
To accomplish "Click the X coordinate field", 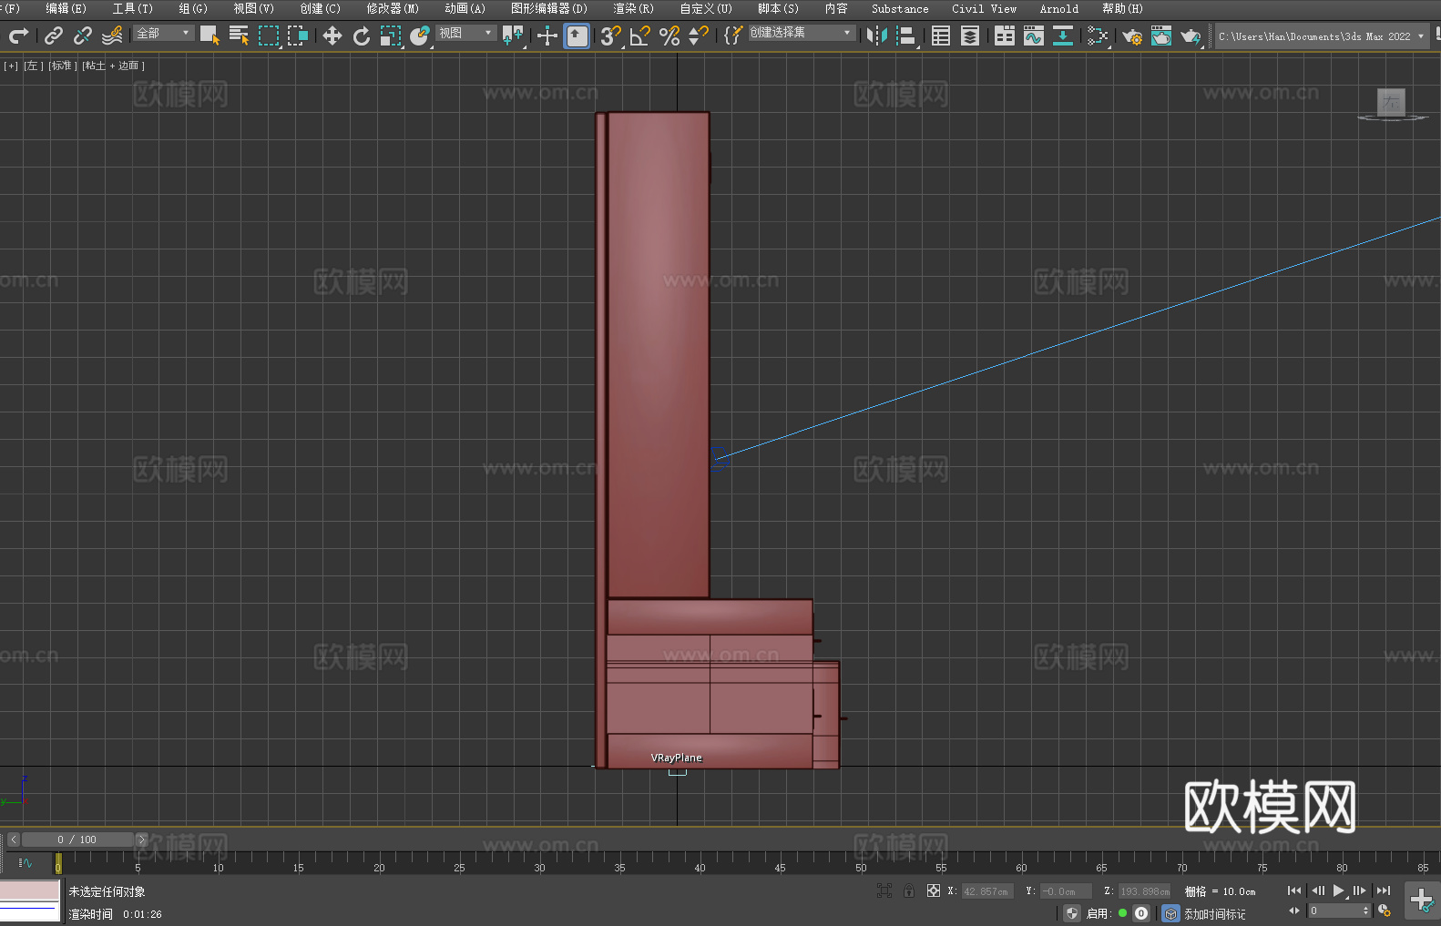I will [x=988, y=891].
